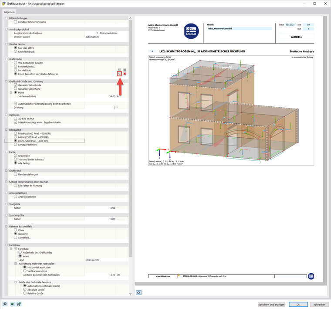
Task: Click the refresh preview icon below the page
Action: [138, 292]
